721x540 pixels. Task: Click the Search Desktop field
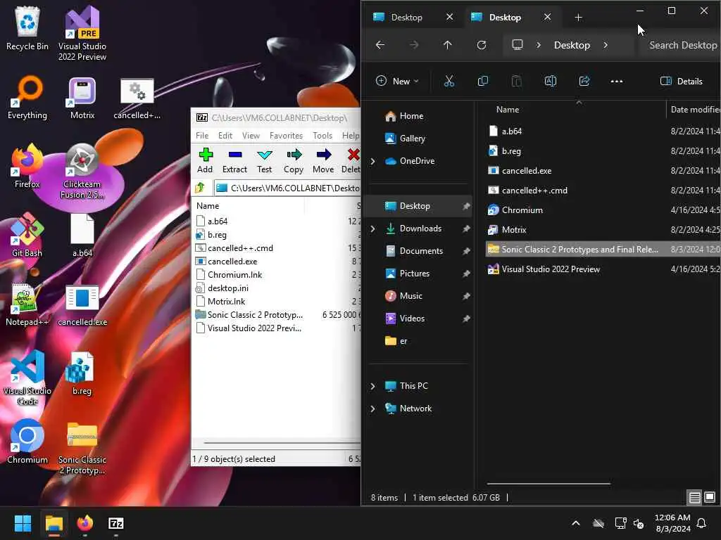coord(681,45)
